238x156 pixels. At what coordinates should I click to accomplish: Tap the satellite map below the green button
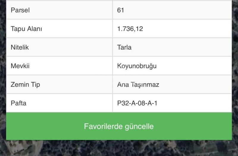(x=119, y=148)
